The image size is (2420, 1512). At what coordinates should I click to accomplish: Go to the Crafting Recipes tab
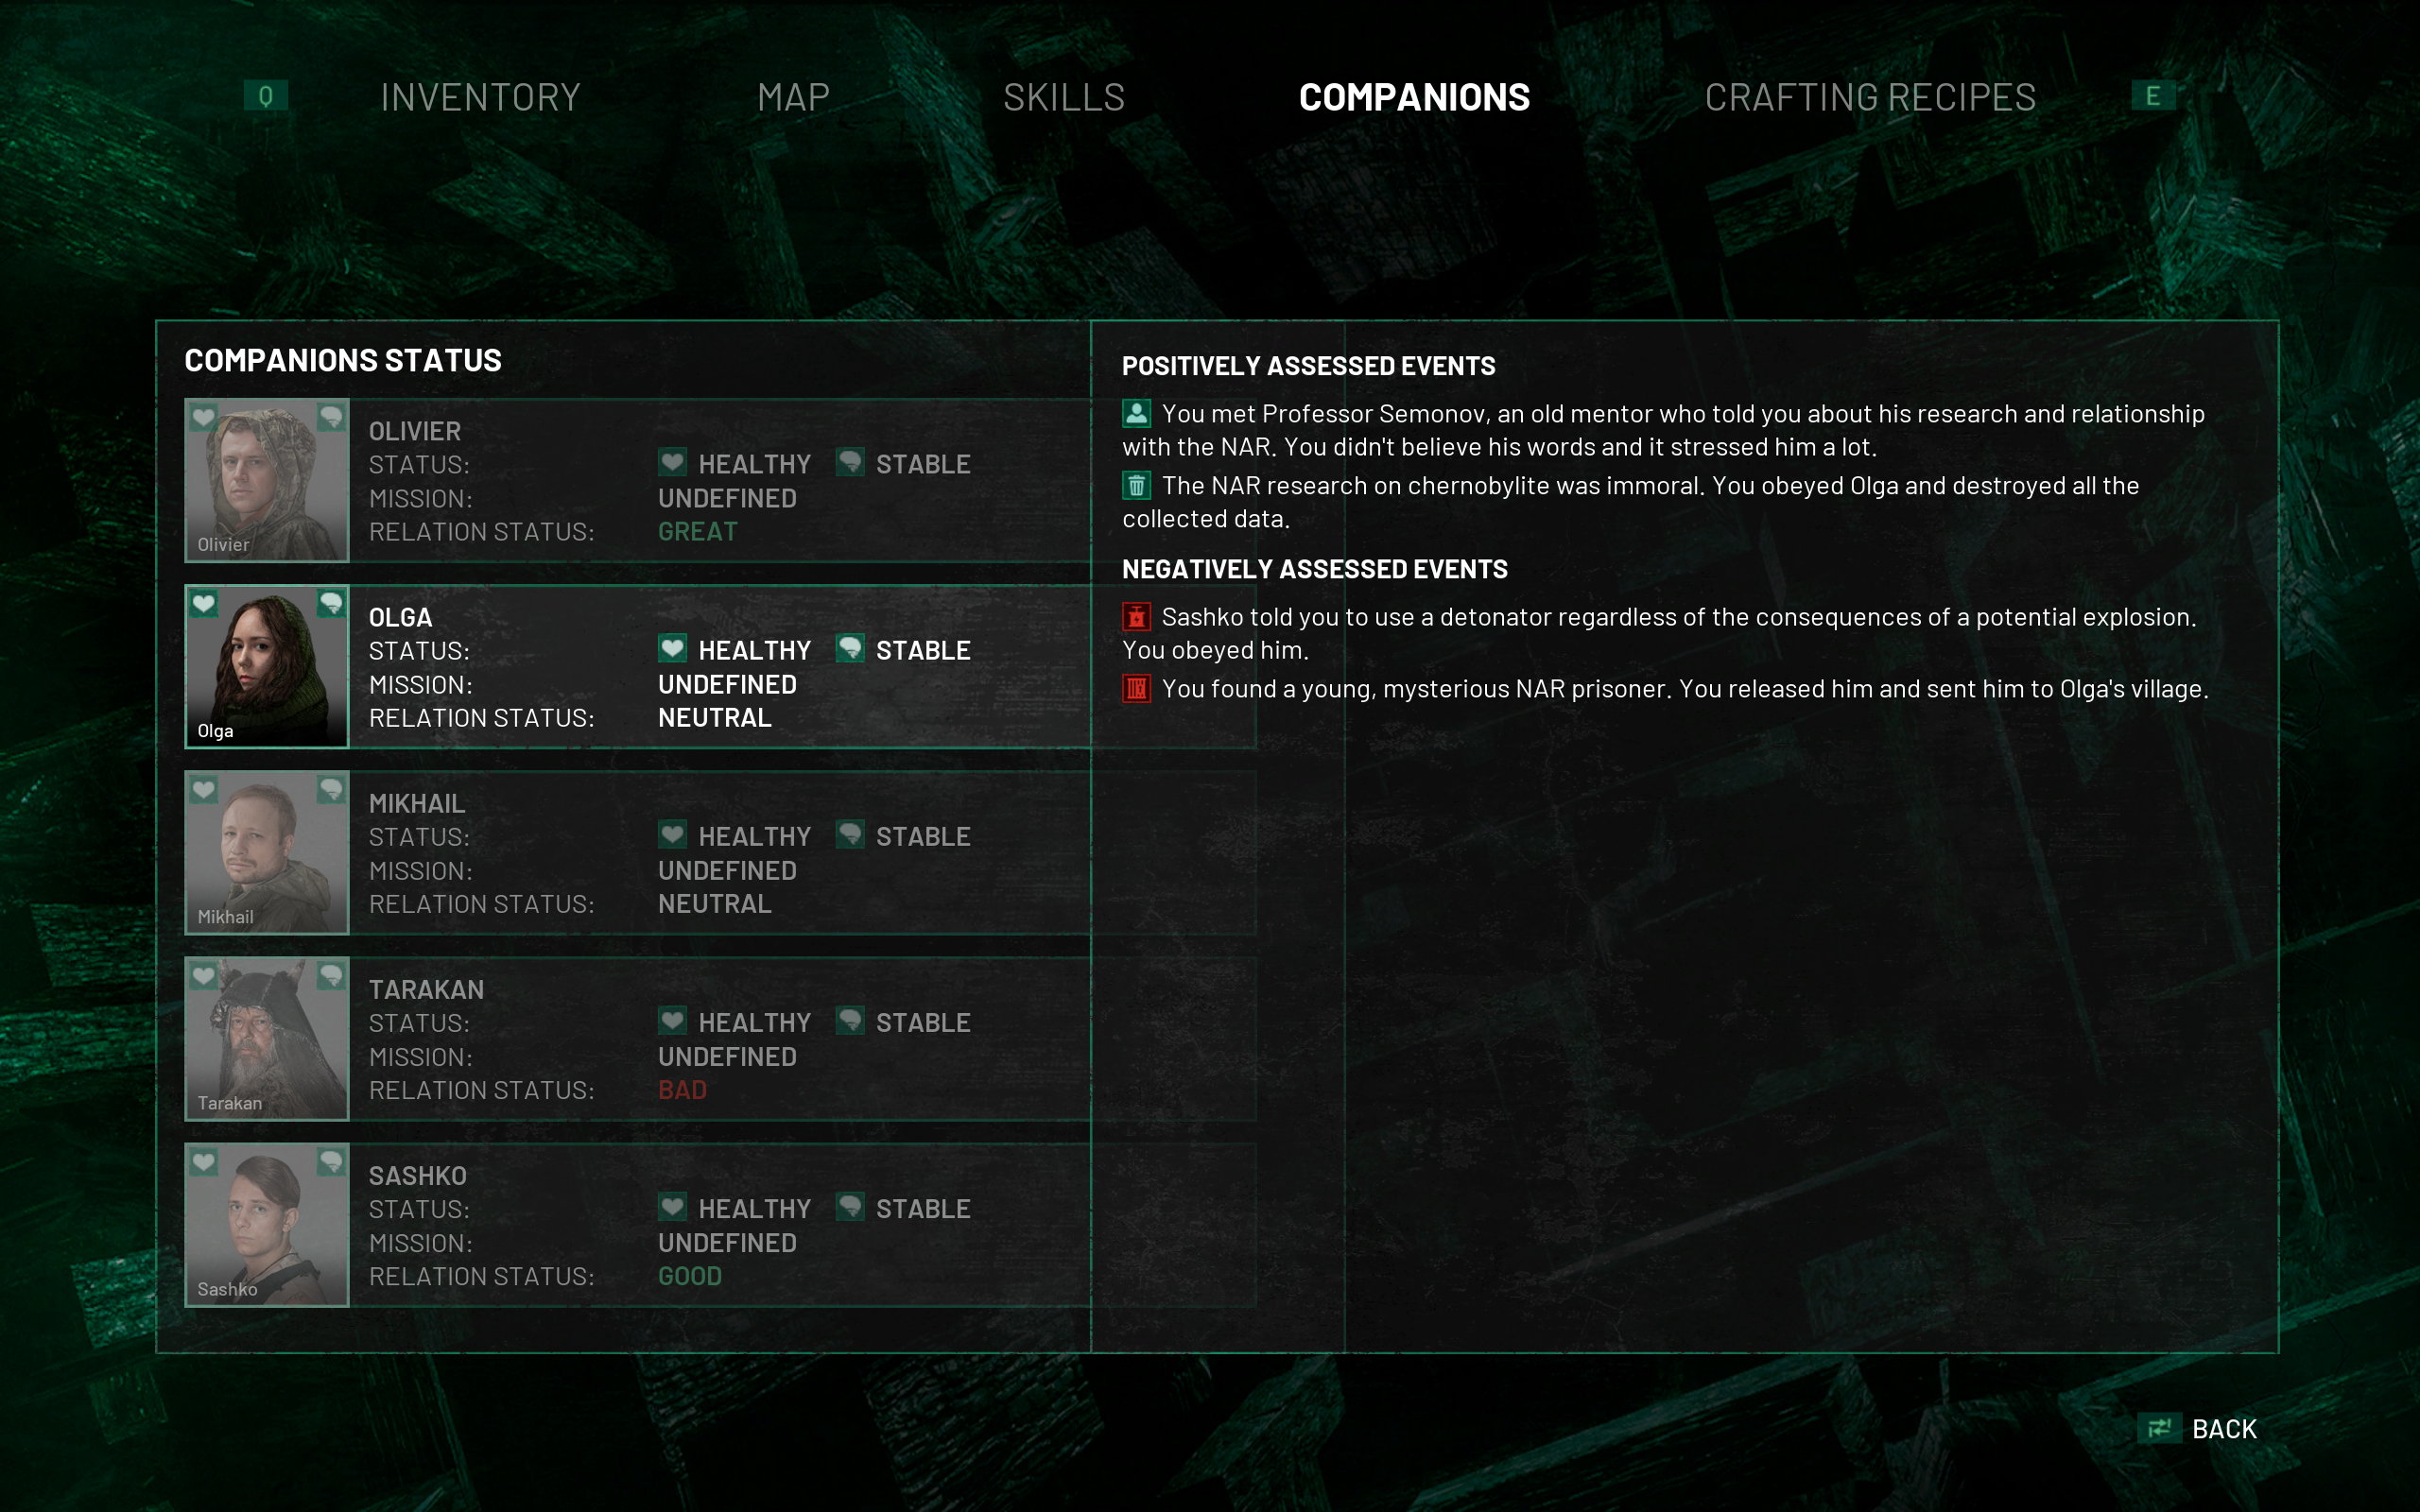click(1870, 98)
